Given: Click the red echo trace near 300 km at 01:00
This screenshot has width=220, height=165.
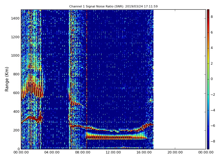Looking at the screenshot, I should (x=32, y=119).
